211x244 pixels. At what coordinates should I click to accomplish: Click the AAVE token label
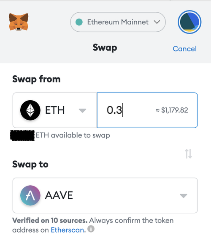(x=59, y=195)
